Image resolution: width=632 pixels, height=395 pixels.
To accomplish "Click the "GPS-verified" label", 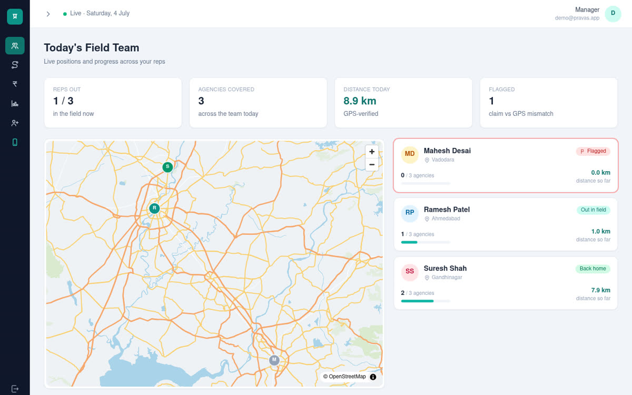I will tap(361, 114).
